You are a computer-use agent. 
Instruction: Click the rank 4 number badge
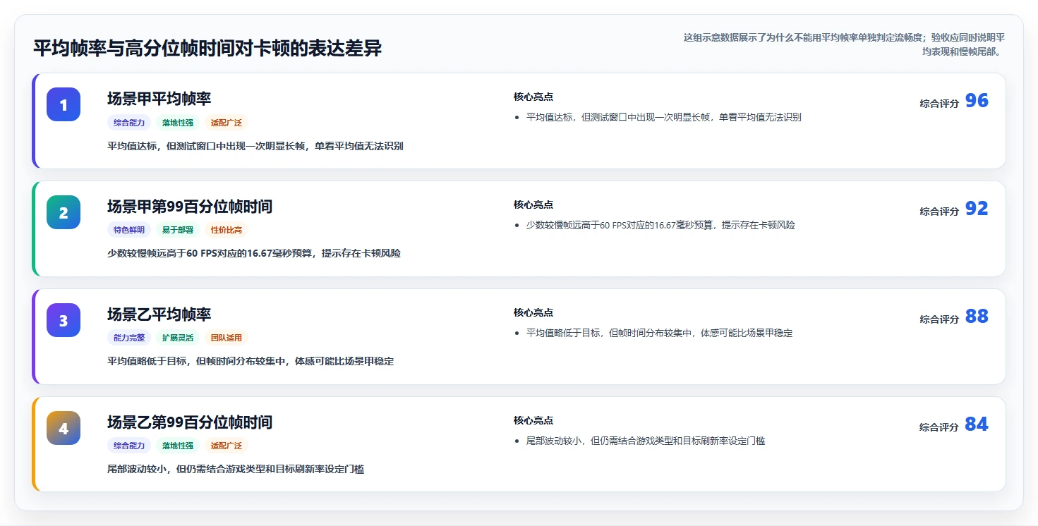click(64, 428)
